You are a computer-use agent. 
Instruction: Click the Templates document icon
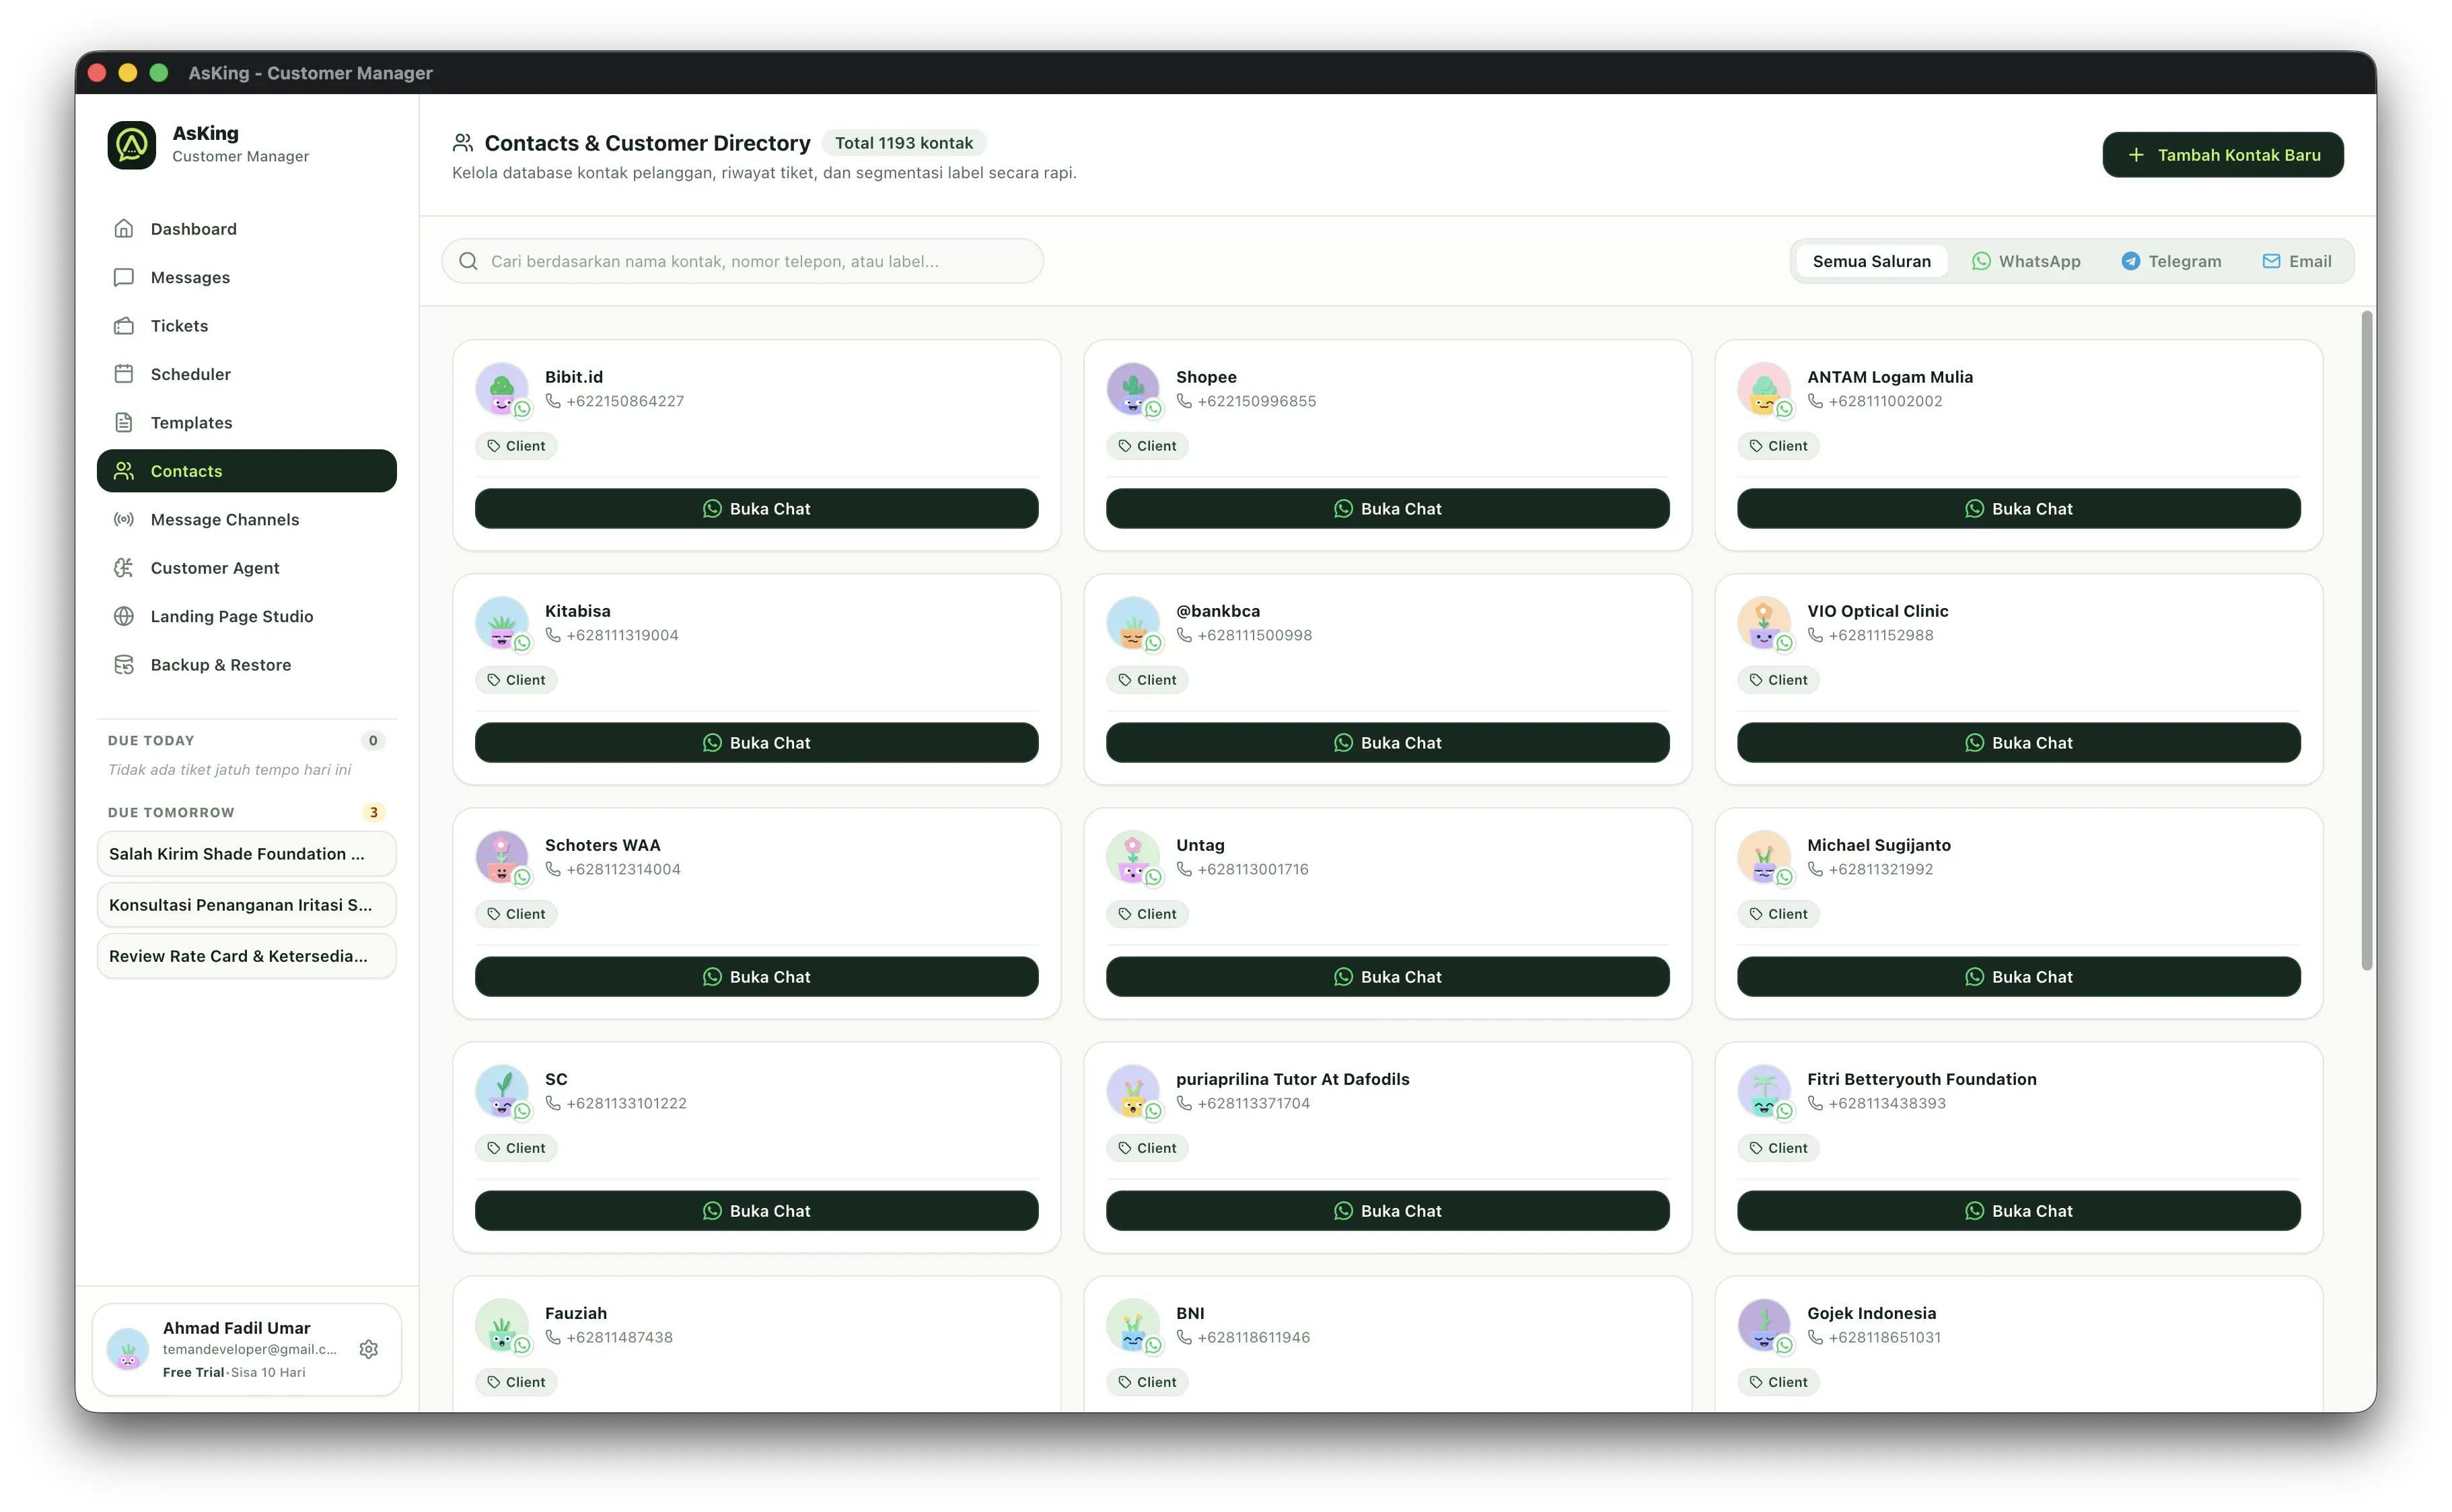124,423
